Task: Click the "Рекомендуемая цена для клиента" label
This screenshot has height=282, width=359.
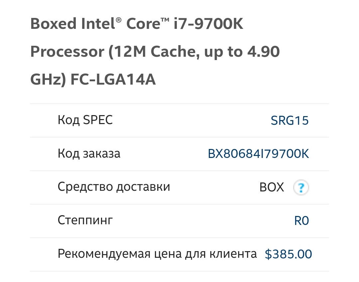Action: pyautogui.click(x=157, y=254)
